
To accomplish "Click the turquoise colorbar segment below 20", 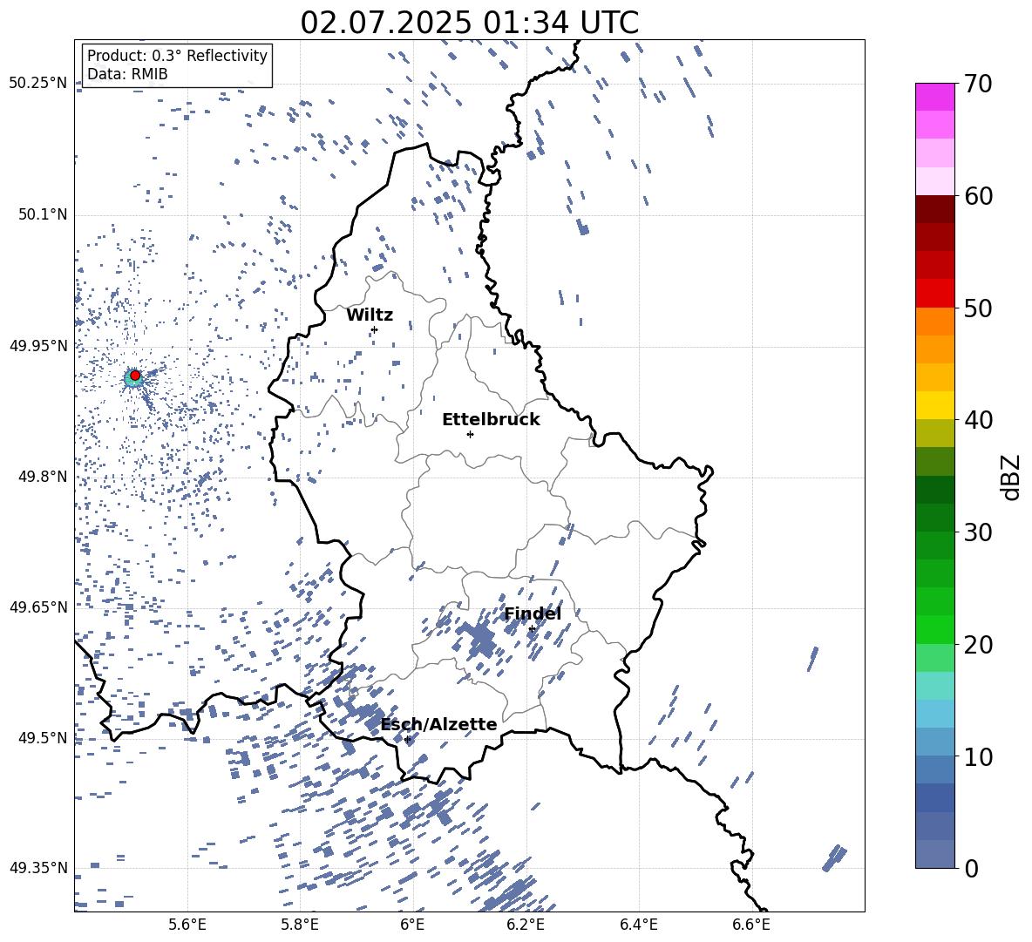I will click(x=935, y=686).
